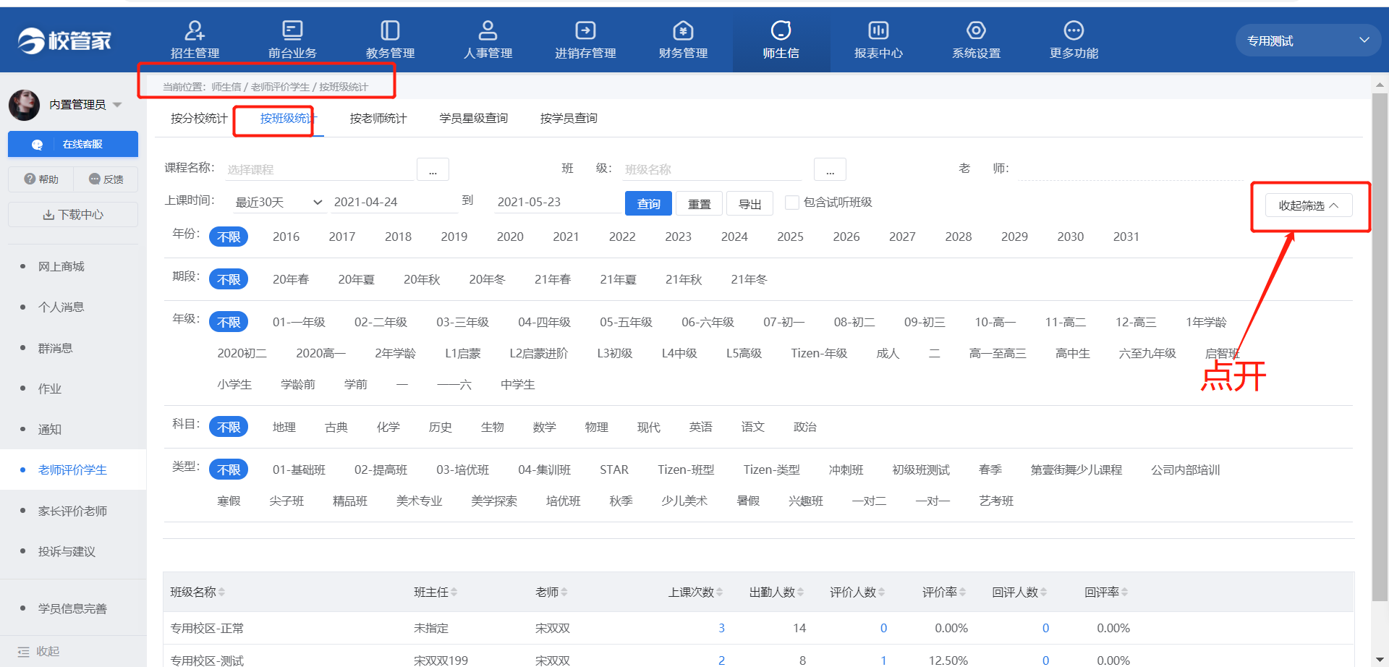The width and height of the screenshot is (1389, 667).
Task: Filter by 21年春 term
Action: (x=553, y=279)
